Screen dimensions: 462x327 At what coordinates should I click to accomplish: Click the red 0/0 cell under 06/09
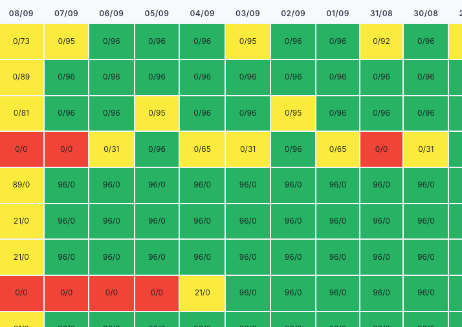coord(111,293)
